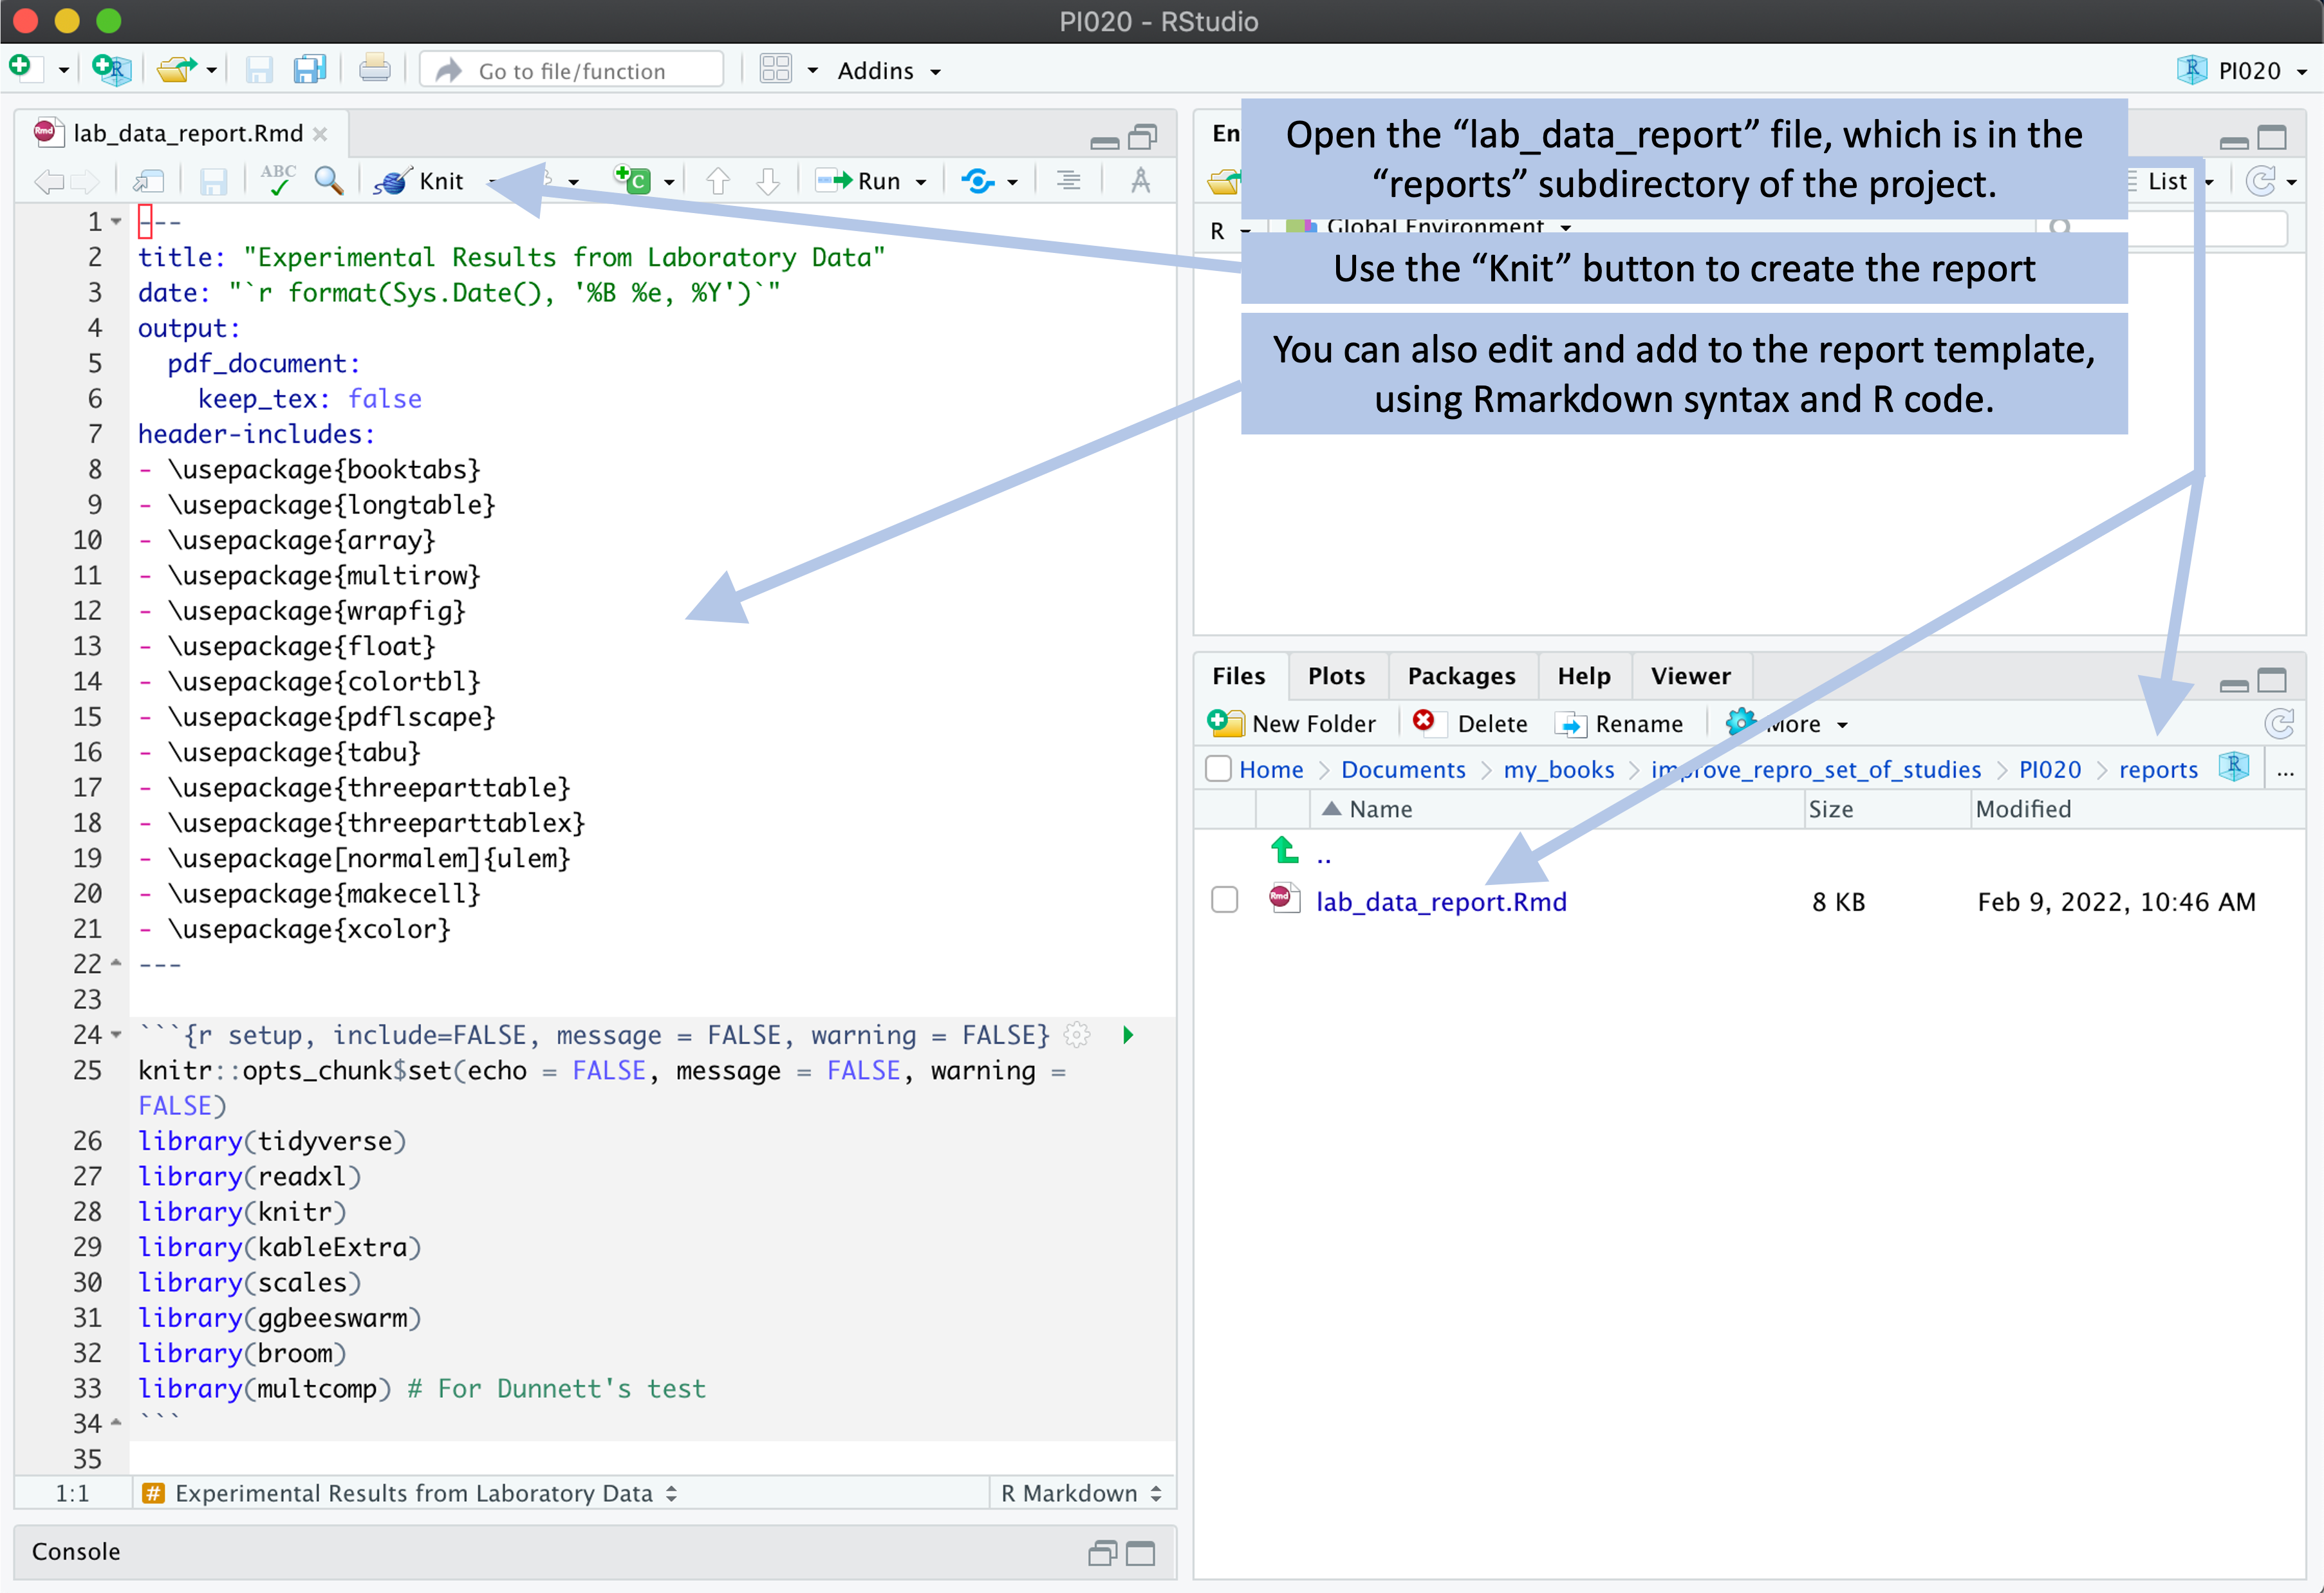Click the Print document icon
2324x1593 pixels.
coord(375,69)
